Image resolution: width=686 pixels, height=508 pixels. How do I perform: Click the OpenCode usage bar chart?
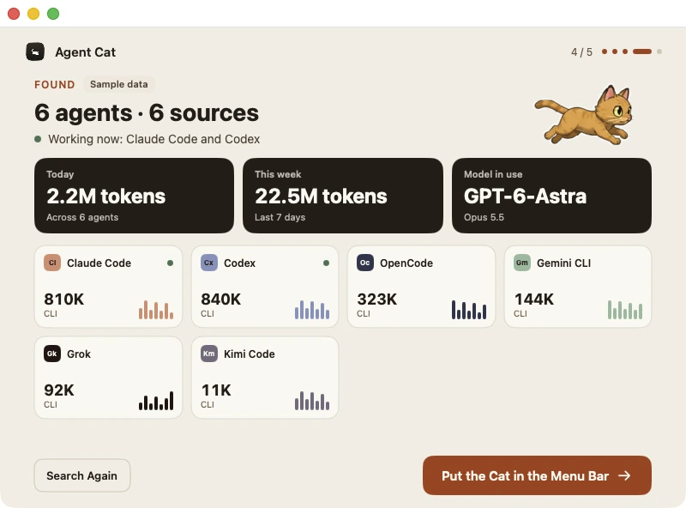468,310
